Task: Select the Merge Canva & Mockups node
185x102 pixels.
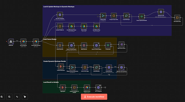Action: pyautogui.click(x=72, y=67)
